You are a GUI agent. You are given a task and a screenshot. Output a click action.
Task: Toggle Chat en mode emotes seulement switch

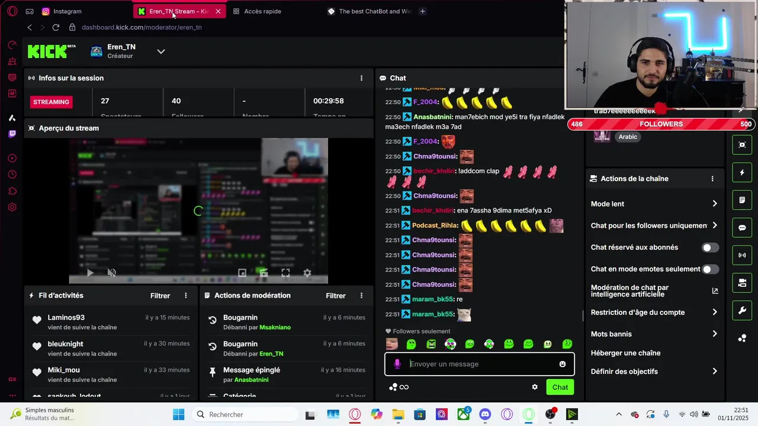tap(710, 269)
